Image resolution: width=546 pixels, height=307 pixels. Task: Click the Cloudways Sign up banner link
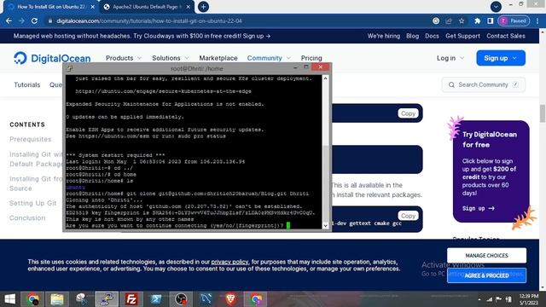(257, 36)
